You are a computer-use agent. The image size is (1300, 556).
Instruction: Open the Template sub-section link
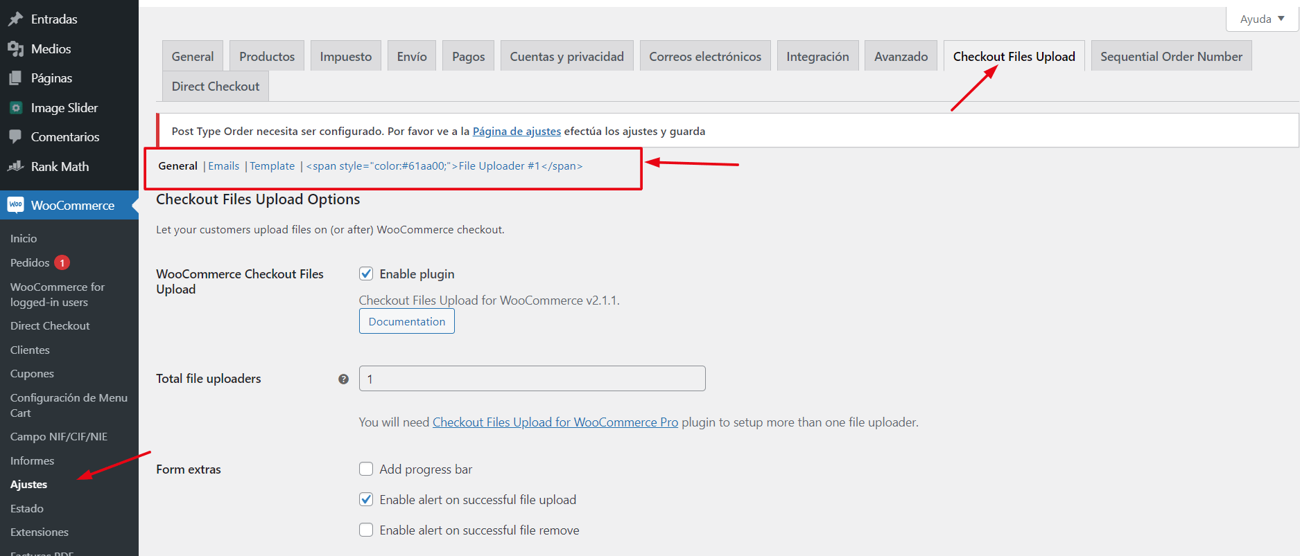[272, 165]
